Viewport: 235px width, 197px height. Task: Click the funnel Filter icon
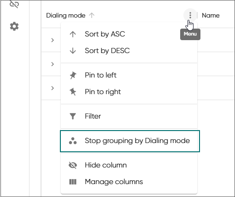tap(73, 116)
